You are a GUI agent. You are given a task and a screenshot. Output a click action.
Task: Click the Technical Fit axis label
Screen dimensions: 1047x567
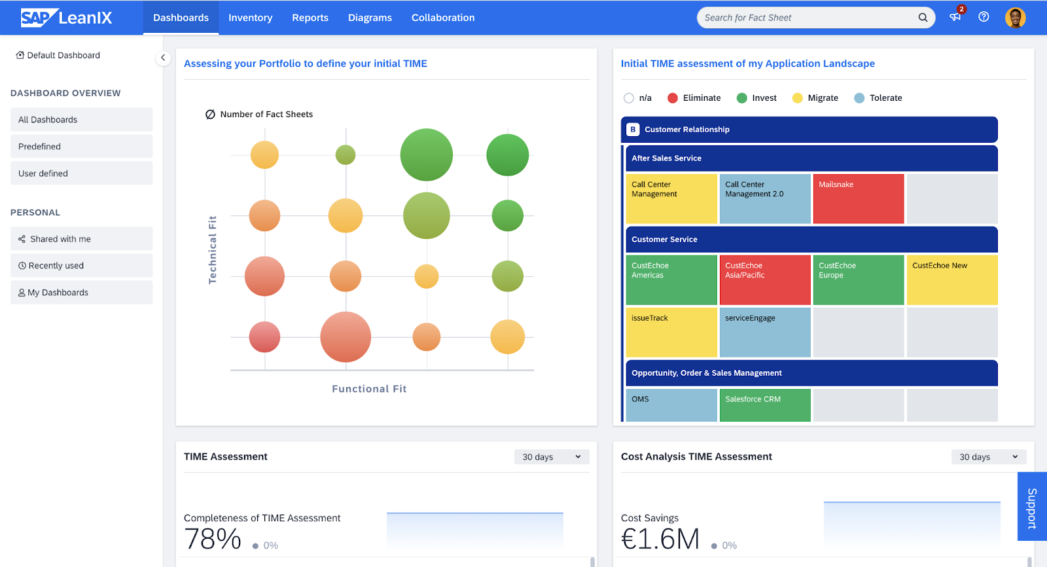pos(212,249)
